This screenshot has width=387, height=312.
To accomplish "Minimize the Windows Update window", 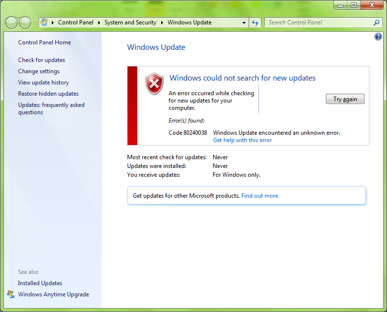I will pyautogui.click(x=341, y=5).
